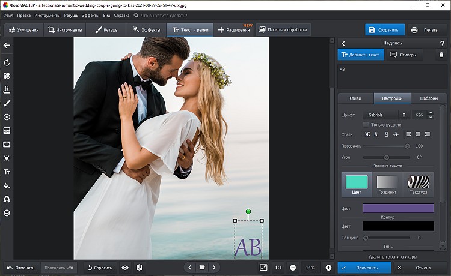
Task: Select the healing bandage tool in left sidebar
Action: (7, 76)
